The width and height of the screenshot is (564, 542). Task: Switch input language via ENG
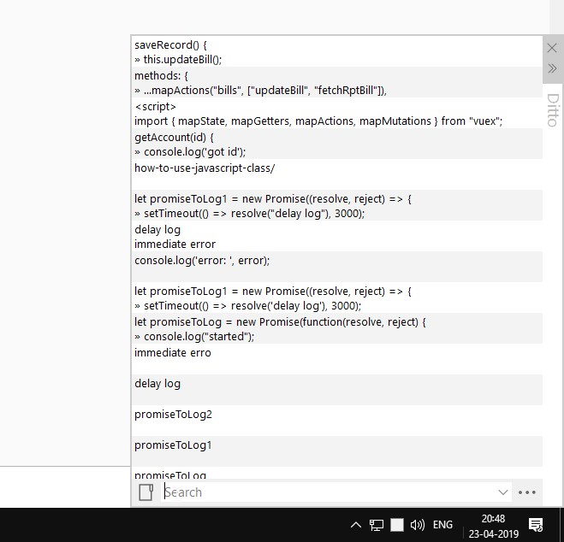click(x=442, y=525)
